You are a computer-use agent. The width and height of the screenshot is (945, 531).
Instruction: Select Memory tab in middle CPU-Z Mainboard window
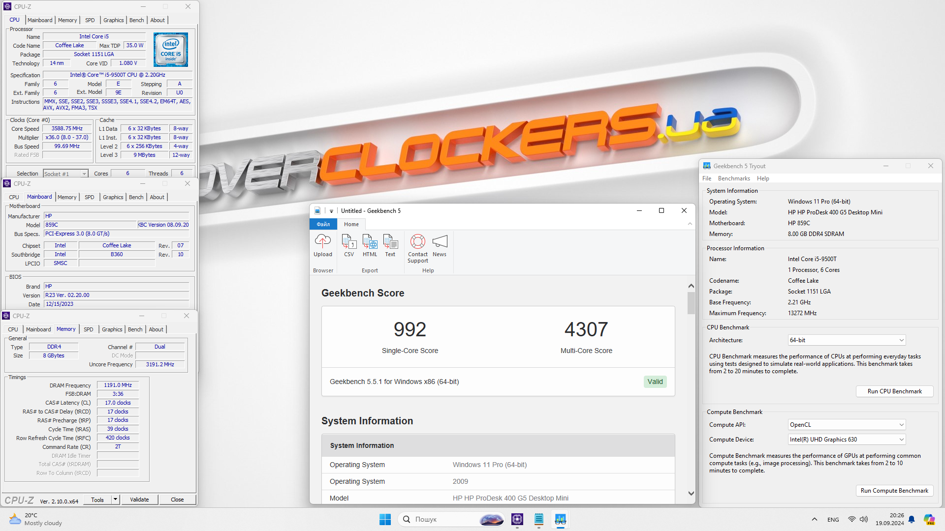click(67, 197)
